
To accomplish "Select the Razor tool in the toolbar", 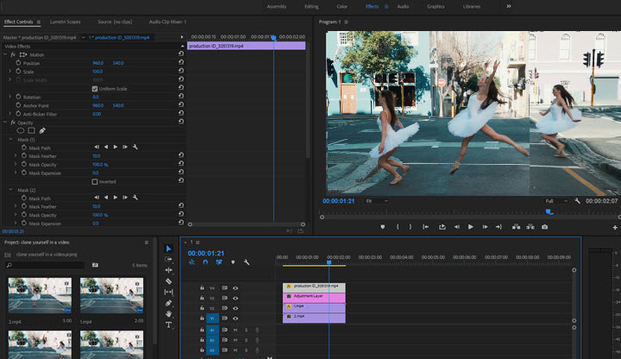I will (169, 281).
